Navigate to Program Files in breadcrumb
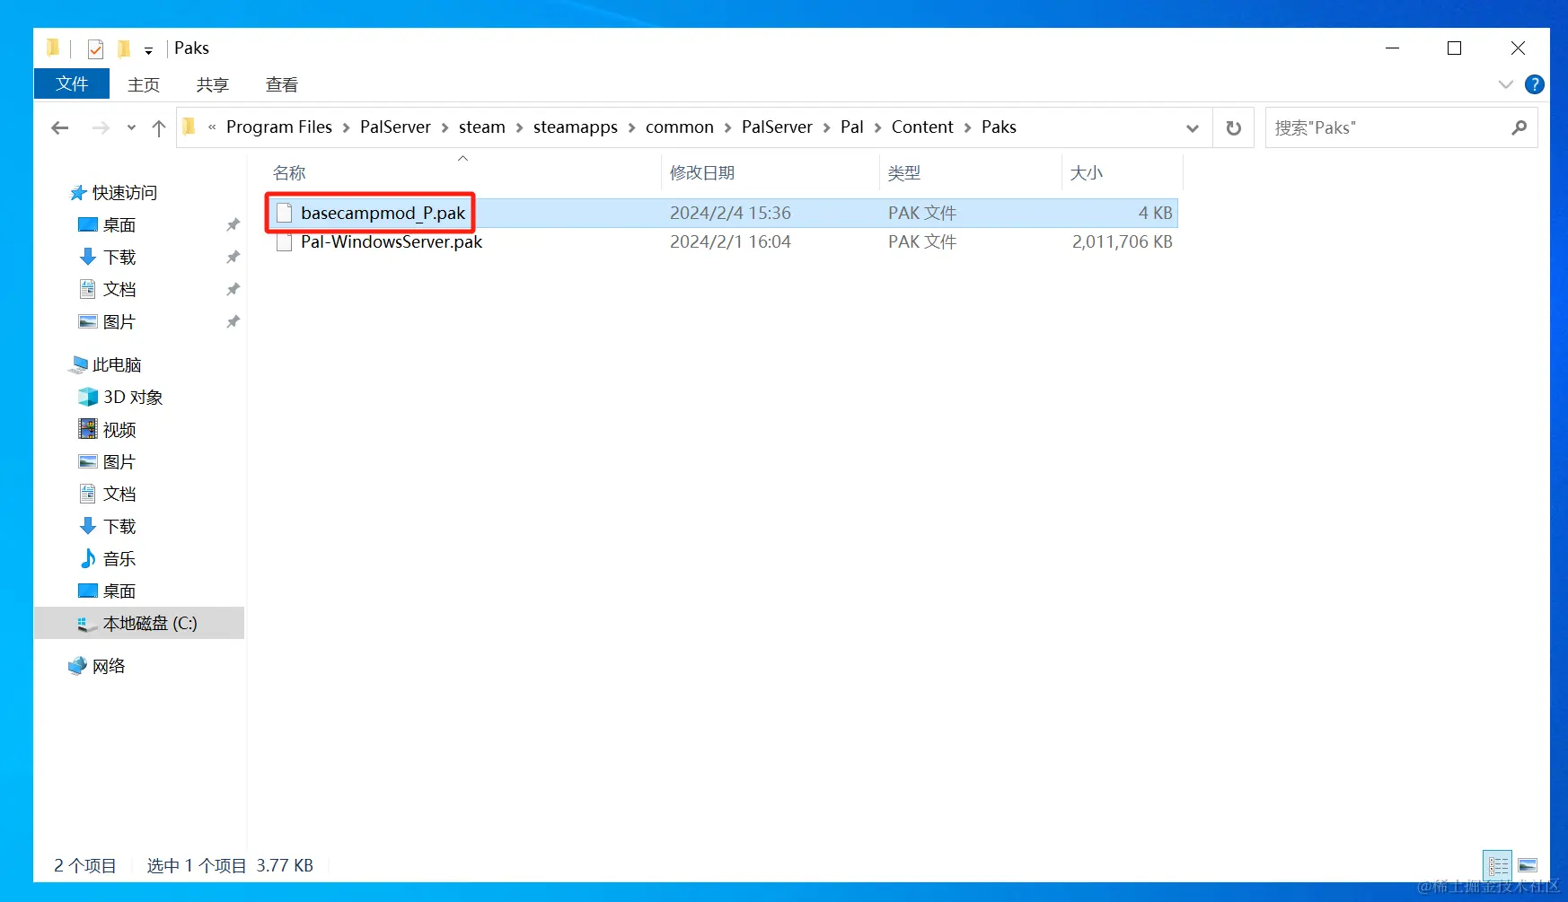This screenshot has height=902, width=1568. click(279, 127)
